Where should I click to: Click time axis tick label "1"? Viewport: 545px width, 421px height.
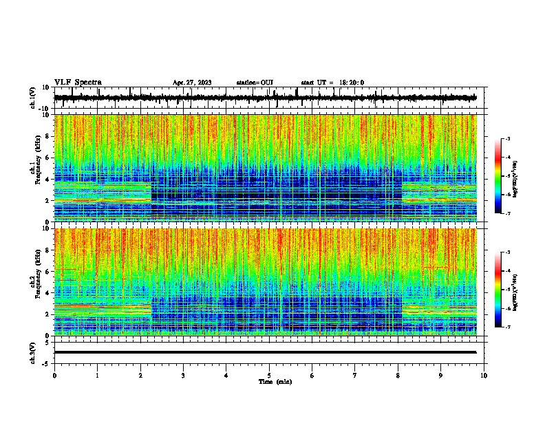97,376
